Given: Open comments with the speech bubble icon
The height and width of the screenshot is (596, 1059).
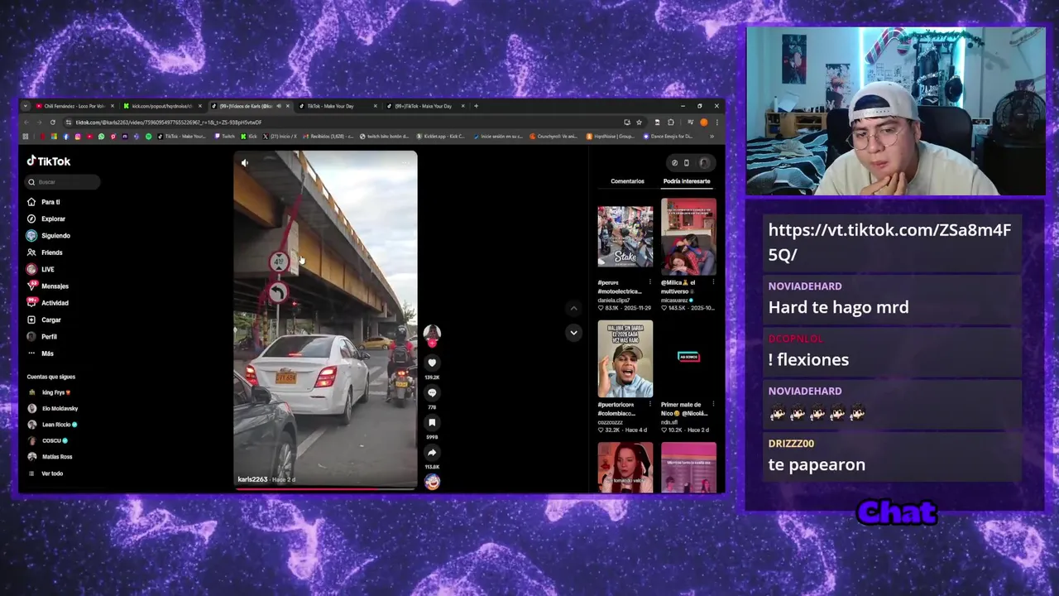Looking at the screenshot, I should point(432,393).
